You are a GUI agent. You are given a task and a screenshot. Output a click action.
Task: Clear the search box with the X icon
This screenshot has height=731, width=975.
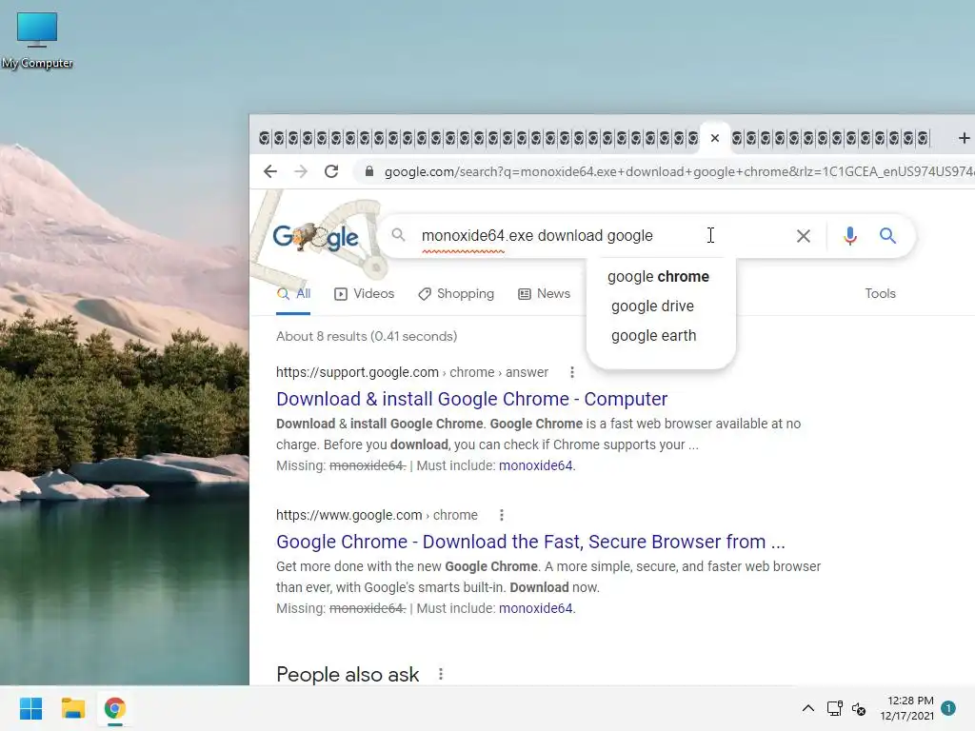pyautogui.click(x=804, y=236)
